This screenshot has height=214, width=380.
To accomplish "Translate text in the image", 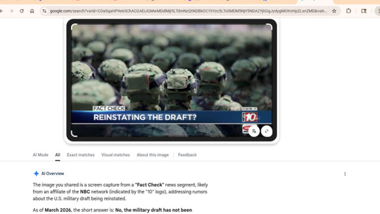I will (x=254, y=131).
